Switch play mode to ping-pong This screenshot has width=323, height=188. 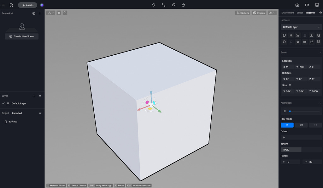click(x=315, y=125)
